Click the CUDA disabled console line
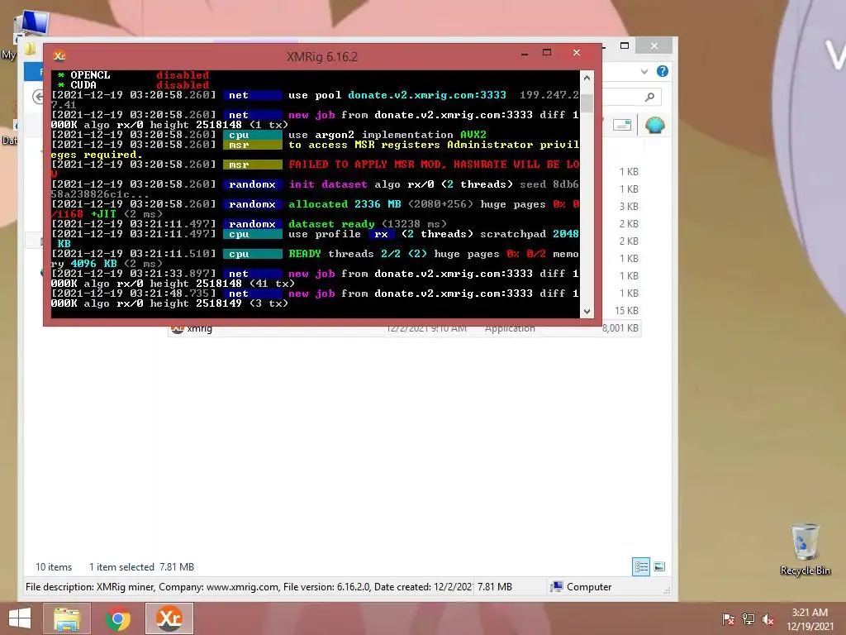This screenshot has width=846, height=635. click(x=133, y=85)
